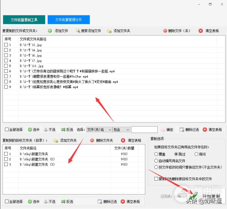Click the 添加文件 button label
Viewport: 227px width, 209px height.
61,31
